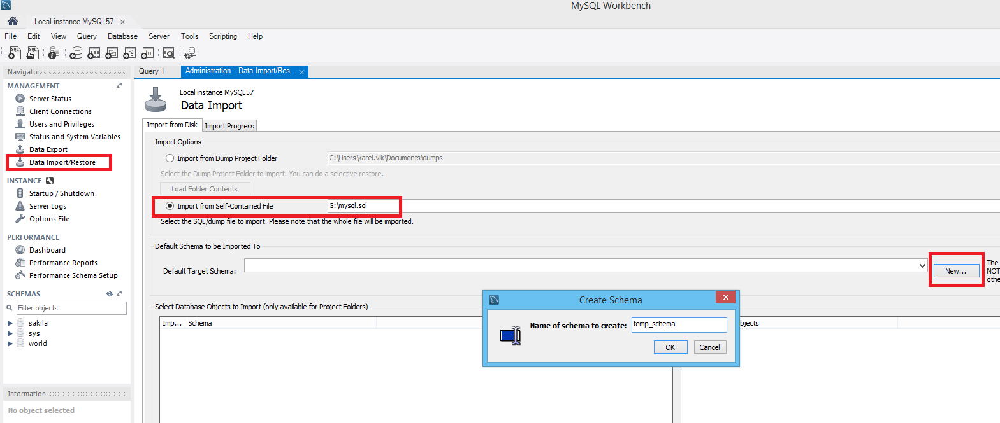The width and height of the screenshot is (1000, 423).
Task: Open Performance Schema Setup
Action: coord(73,275)
